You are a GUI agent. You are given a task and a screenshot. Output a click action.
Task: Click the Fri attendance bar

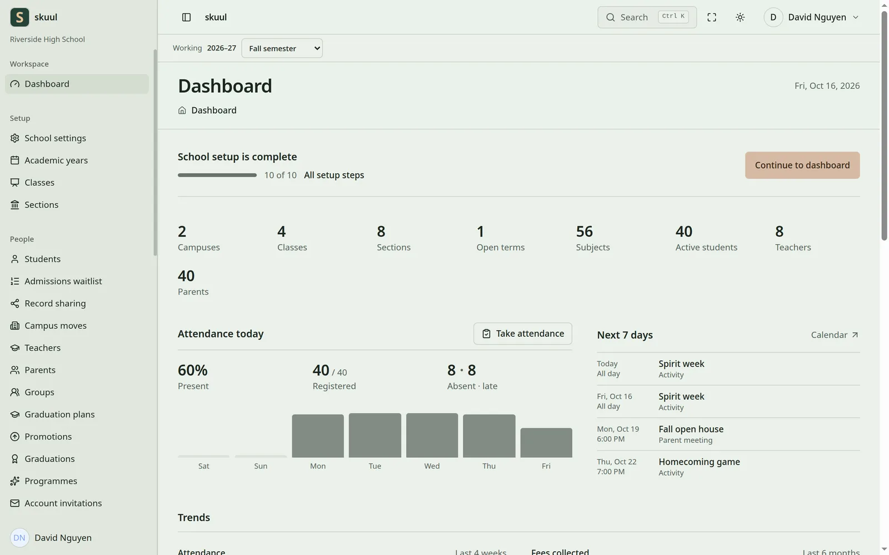(546, 443)
